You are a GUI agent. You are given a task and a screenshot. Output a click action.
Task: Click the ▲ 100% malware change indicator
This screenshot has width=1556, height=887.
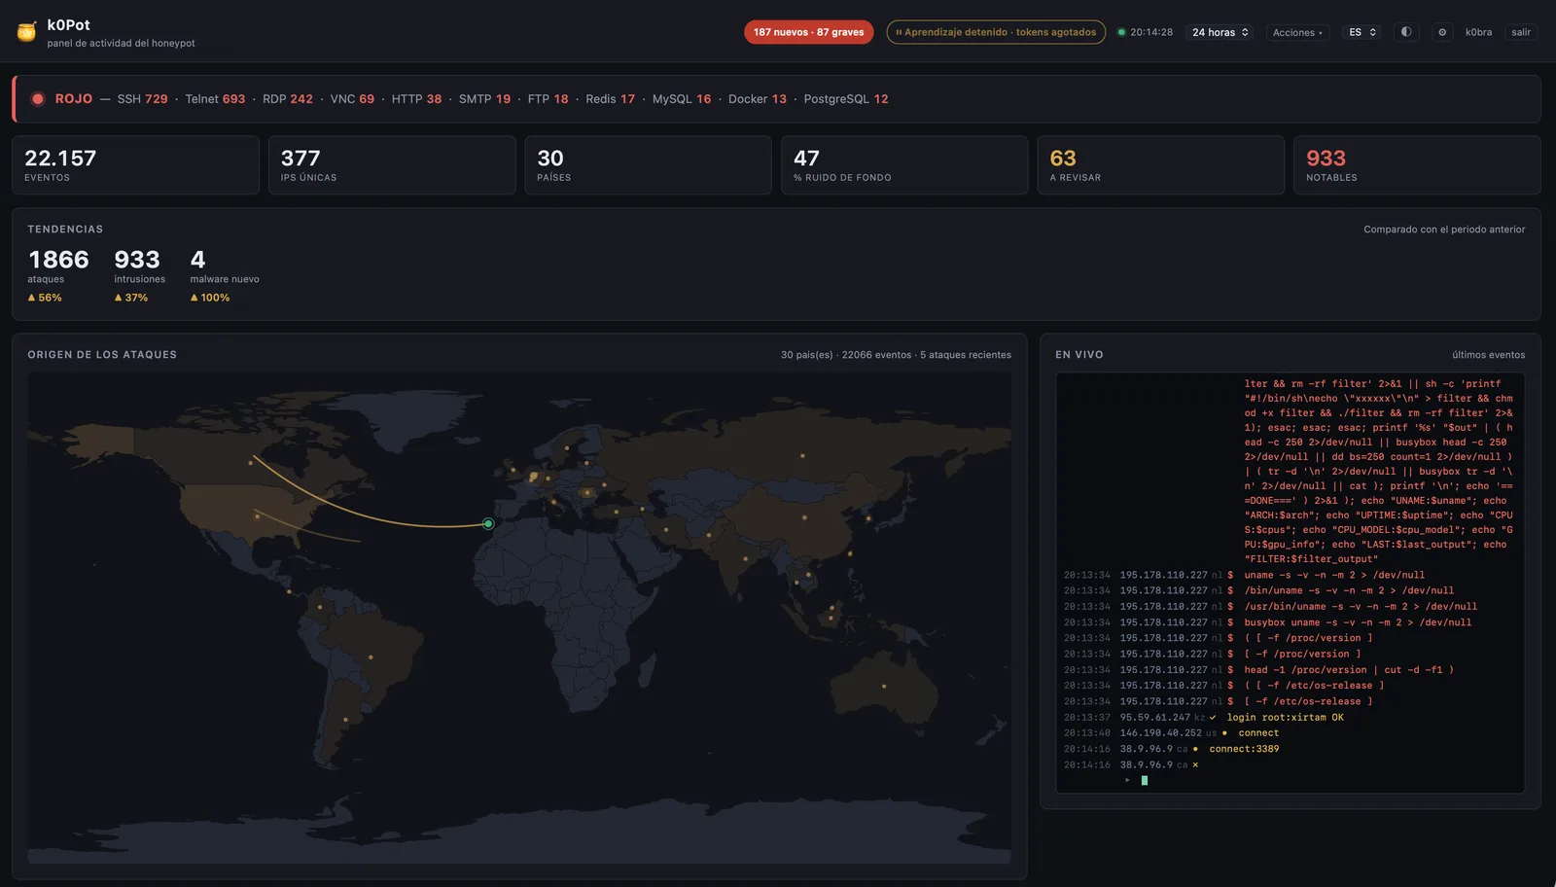tap(210, 298)
